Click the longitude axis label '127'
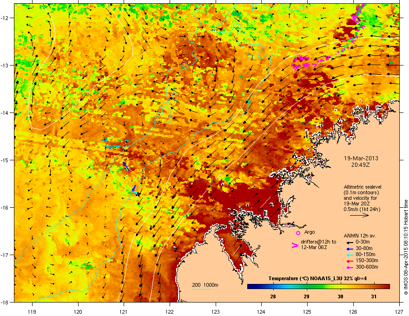Image resolution: width=409 pixels, height=316 pixels. (399, 311)
